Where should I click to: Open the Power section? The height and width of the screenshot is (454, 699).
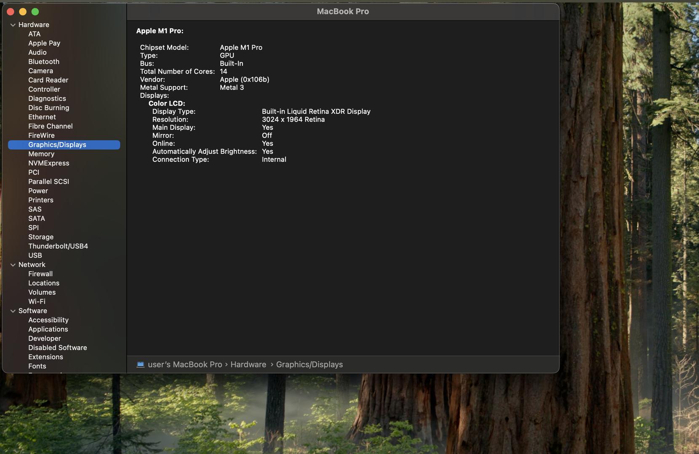(38, 191)
